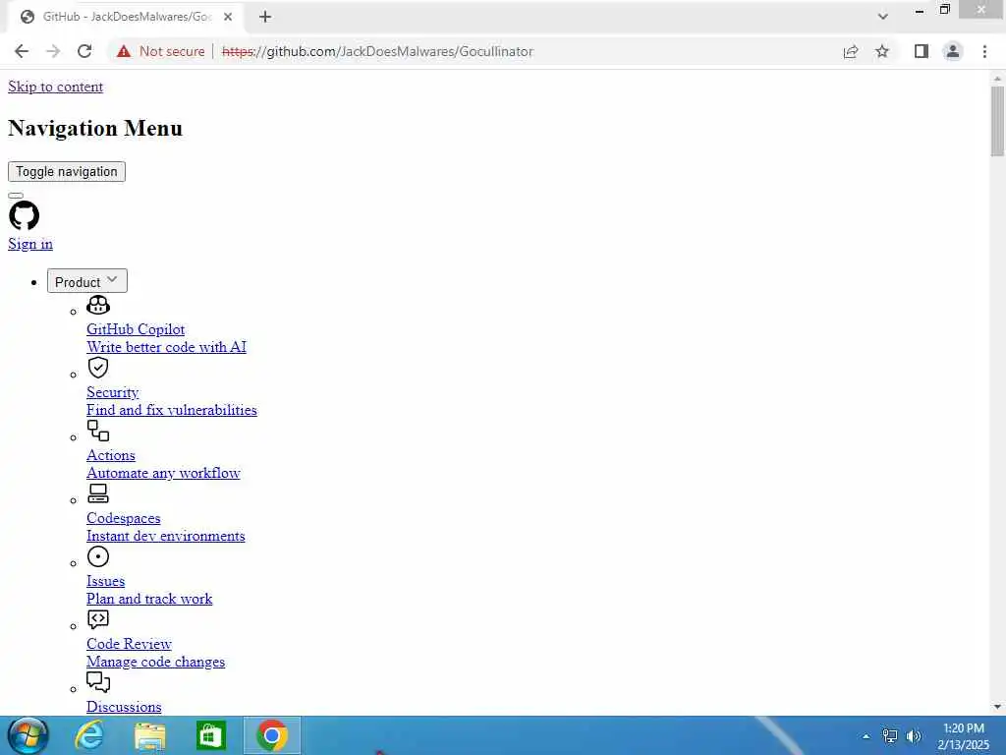This screenshot has width=1006, height=755.
Task: Click the network tray icon
Action: (x=890, y=736)
